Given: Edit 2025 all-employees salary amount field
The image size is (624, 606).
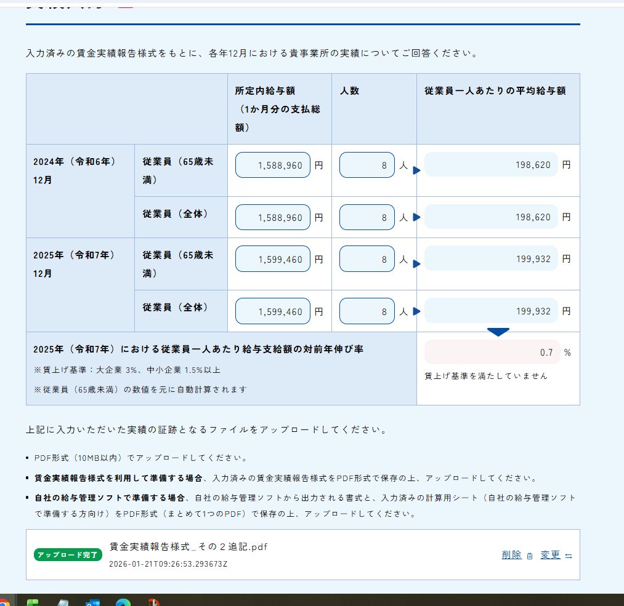Looking at the screenshot, I should tap(272, 311).
